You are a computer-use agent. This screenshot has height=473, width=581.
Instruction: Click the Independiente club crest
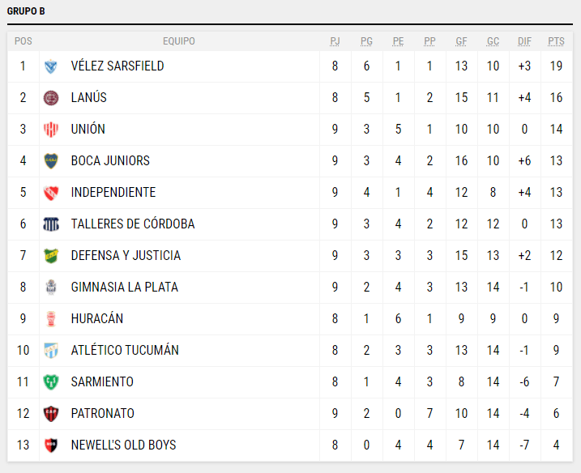(51, 193)
